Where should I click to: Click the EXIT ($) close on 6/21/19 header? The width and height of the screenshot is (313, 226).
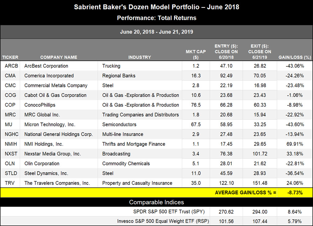coord(260,52)
